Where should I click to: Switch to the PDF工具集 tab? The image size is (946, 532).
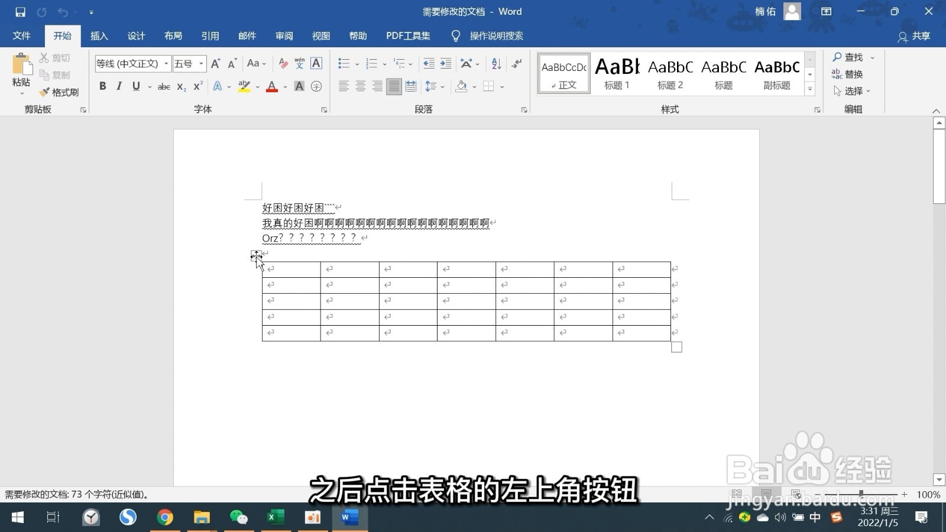(408, 36)
